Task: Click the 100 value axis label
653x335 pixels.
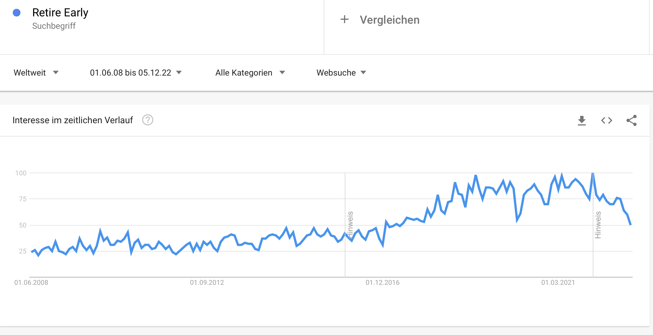Action: [21, 173]
